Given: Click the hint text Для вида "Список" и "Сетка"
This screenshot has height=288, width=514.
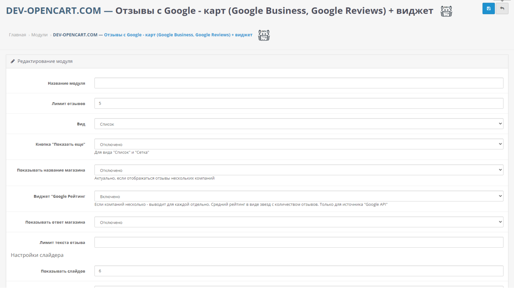Looking at the screenshot, I should pos(122,152).
